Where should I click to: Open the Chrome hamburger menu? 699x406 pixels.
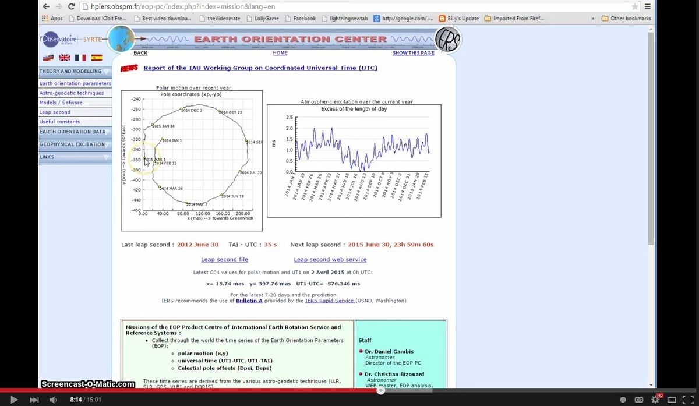pyautogui.click(x=647, y=7)
